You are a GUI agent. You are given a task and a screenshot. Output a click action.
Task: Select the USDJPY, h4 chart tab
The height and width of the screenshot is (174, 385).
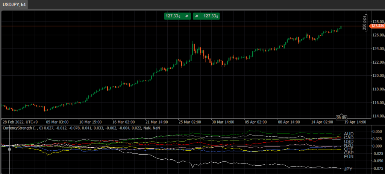tap(14, 5)
